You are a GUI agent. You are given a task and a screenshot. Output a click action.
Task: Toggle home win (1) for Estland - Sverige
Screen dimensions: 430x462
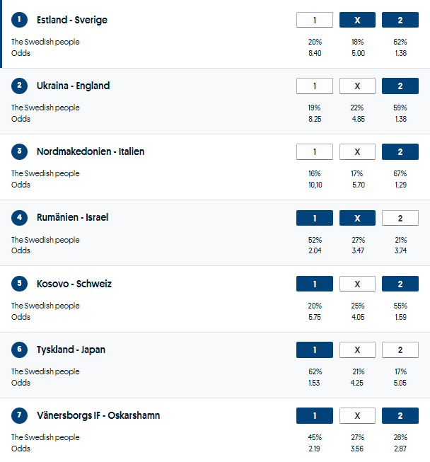tap(315, 20)
